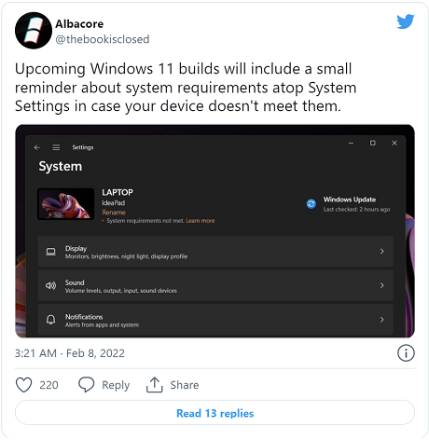Expand the Sound settings chevron

382,285
